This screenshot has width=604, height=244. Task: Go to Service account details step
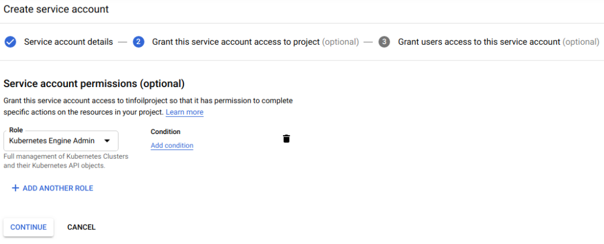(68, 42)
